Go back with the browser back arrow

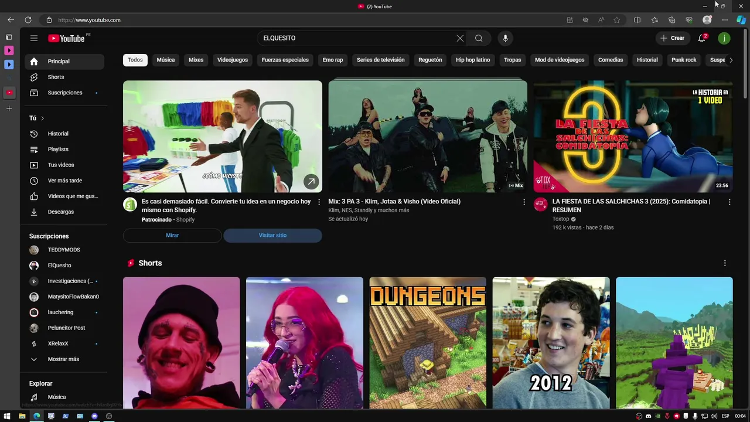click(11, 20)
